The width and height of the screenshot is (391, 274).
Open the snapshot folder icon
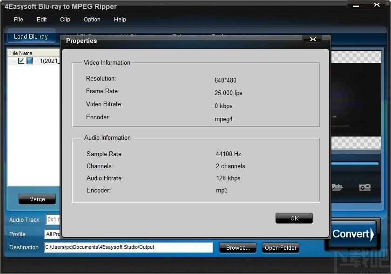pyautogui.click(x=337, y=187)
